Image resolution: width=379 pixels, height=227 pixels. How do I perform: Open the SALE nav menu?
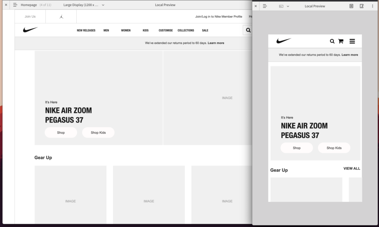[x=205, y=30]
